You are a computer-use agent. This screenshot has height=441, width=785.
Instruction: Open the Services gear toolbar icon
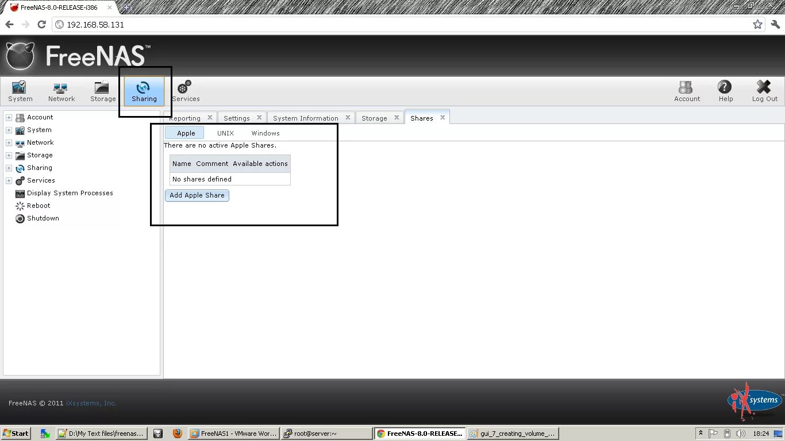[186, 91]
